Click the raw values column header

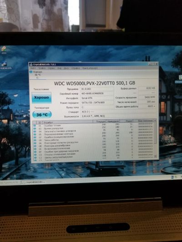click(143, 121)
